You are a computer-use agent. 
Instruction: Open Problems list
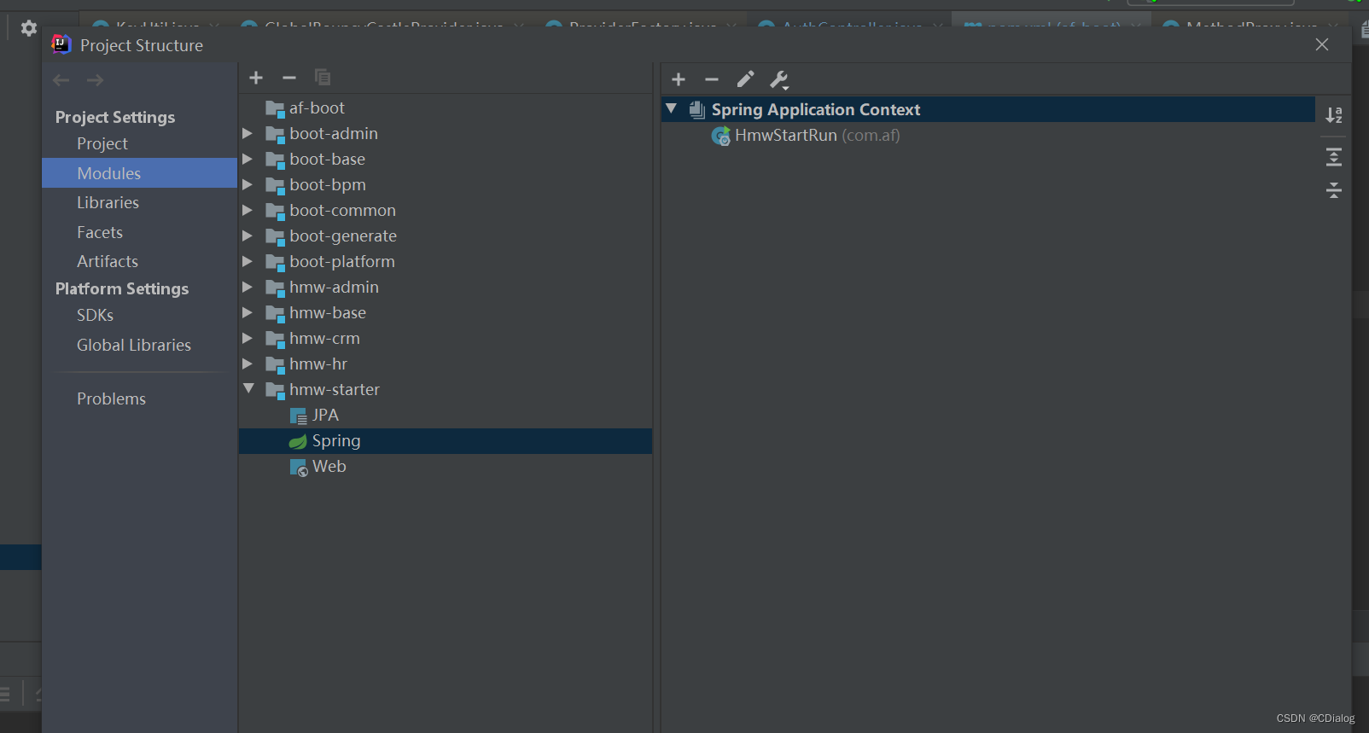coord(112,398)
